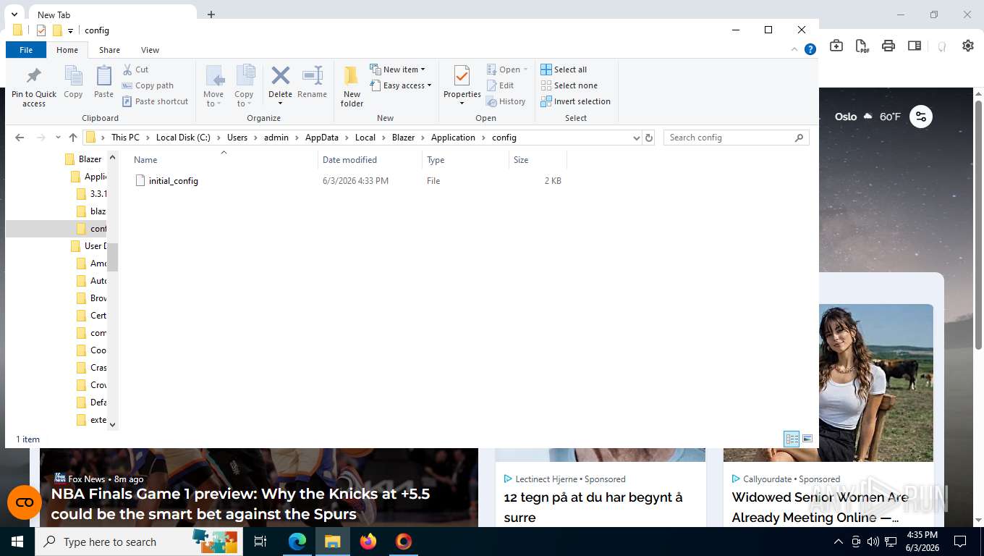
Task: Switch to large icons view button
Action: [x=807, y=439]
